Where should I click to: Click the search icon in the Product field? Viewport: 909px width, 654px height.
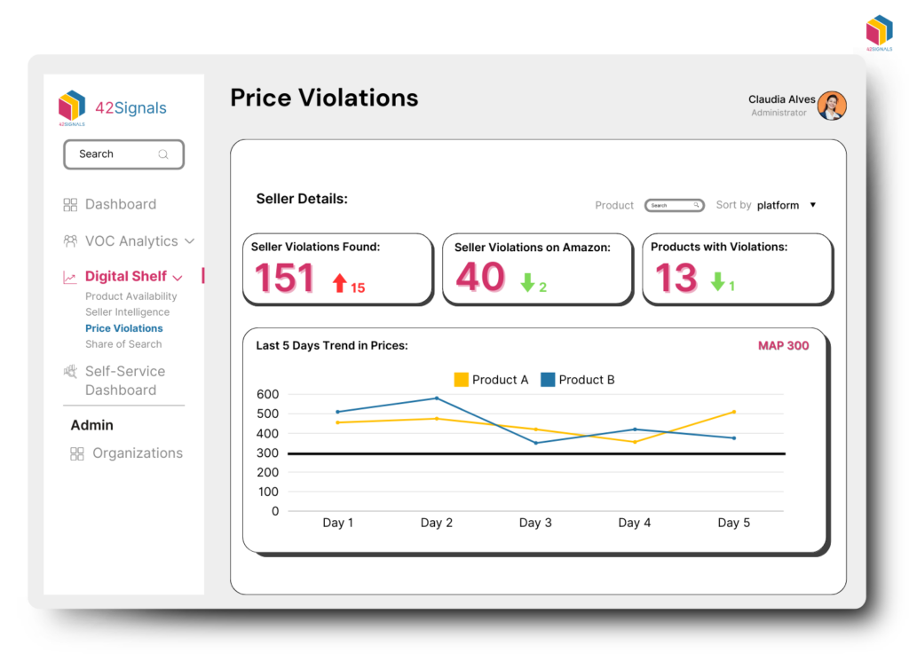698,204
